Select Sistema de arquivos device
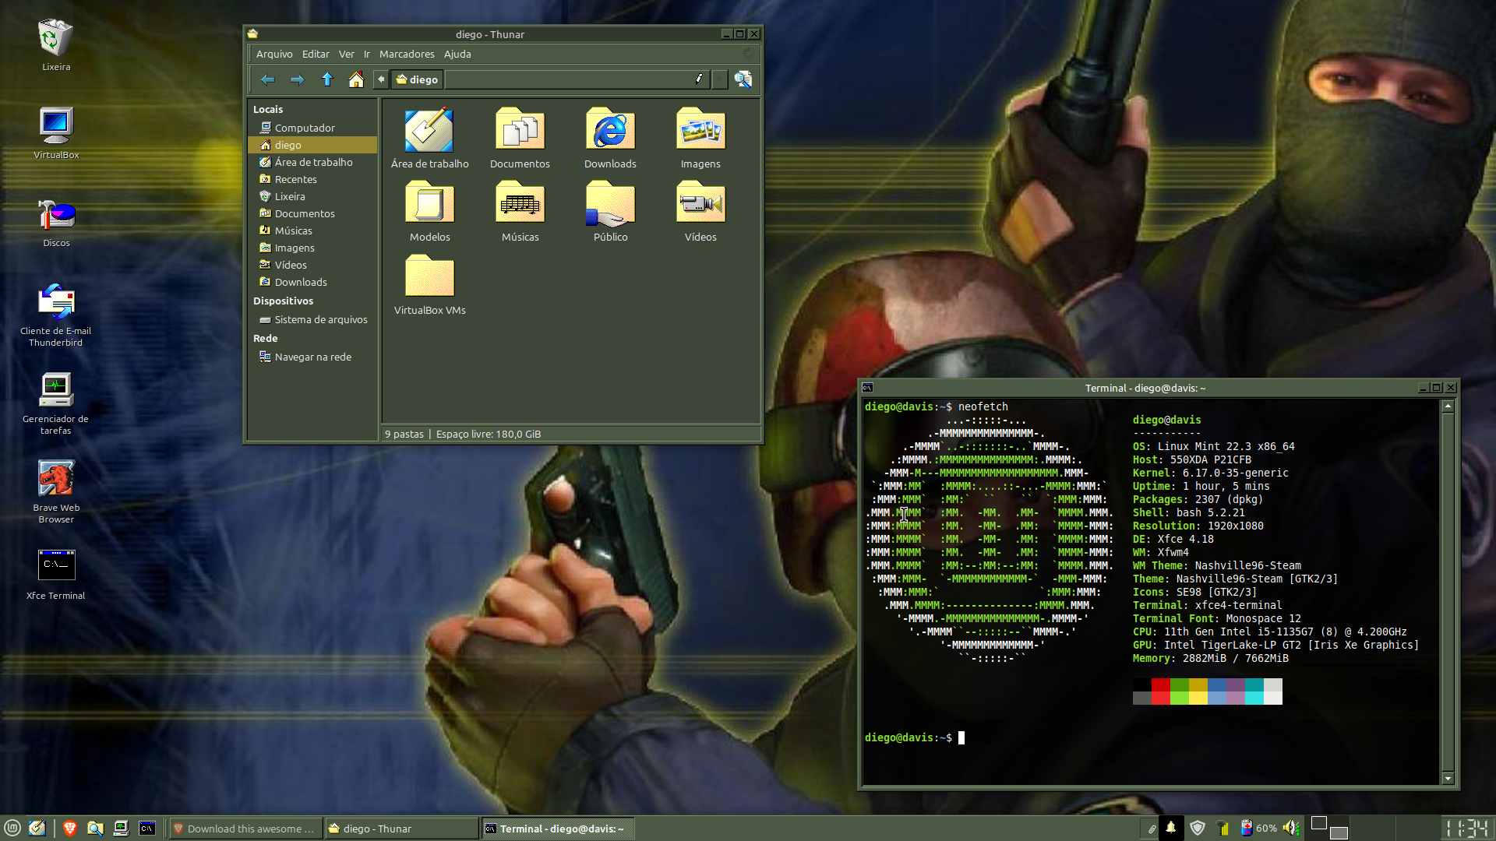Image resolution: width=1496 pixels, height=841 pixels. (312, 319)
